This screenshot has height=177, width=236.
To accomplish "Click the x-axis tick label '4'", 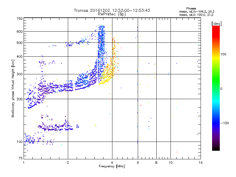I will (112, 163).
